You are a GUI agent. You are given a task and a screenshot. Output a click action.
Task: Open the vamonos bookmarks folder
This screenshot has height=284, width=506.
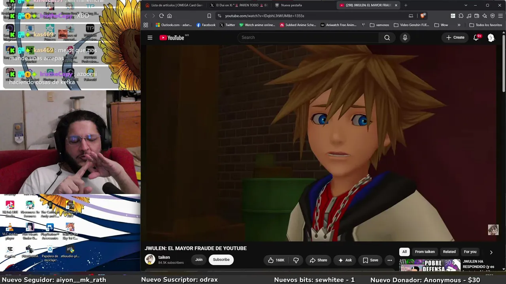(379, 25)
